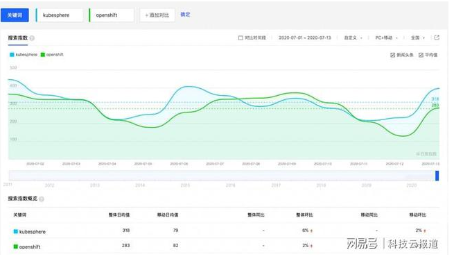Toggle the openshift legend swatch in the chart
The height and width of the screenshot is (259, 454).
[x=43, y=55]
